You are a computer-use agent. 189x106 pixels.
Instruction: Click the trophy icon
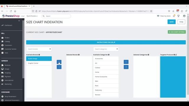tap(178, 16)
